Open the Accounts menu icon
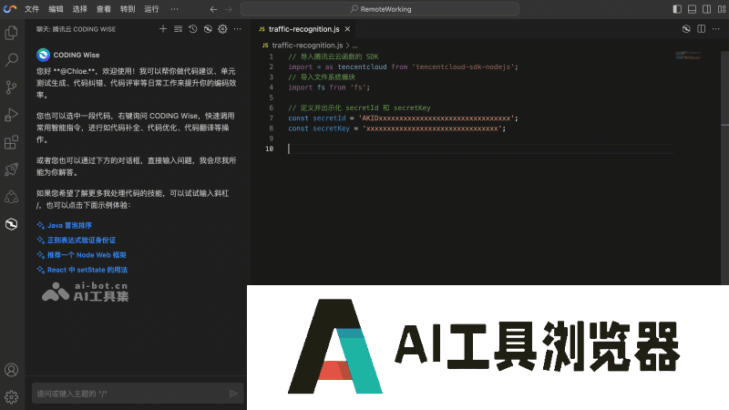729x410 pixels. pos(11,370)
